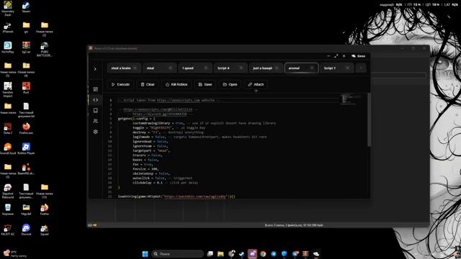Run the script with the Execute button
This screenshot has height=259, width=461.
120,85
